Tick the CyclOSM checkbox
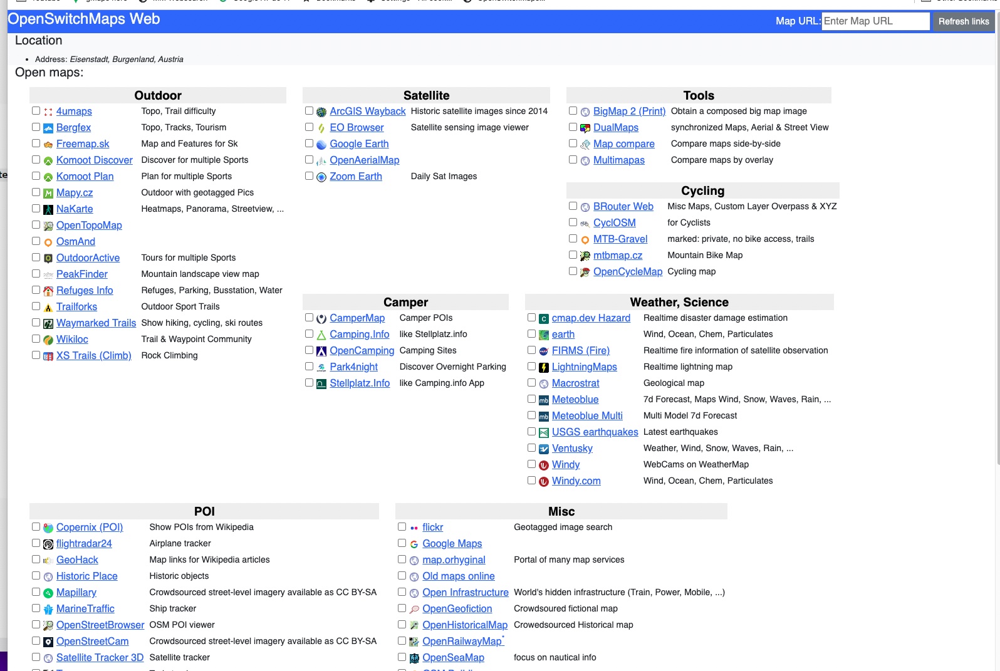1000x671 pixels. [573, 222]
